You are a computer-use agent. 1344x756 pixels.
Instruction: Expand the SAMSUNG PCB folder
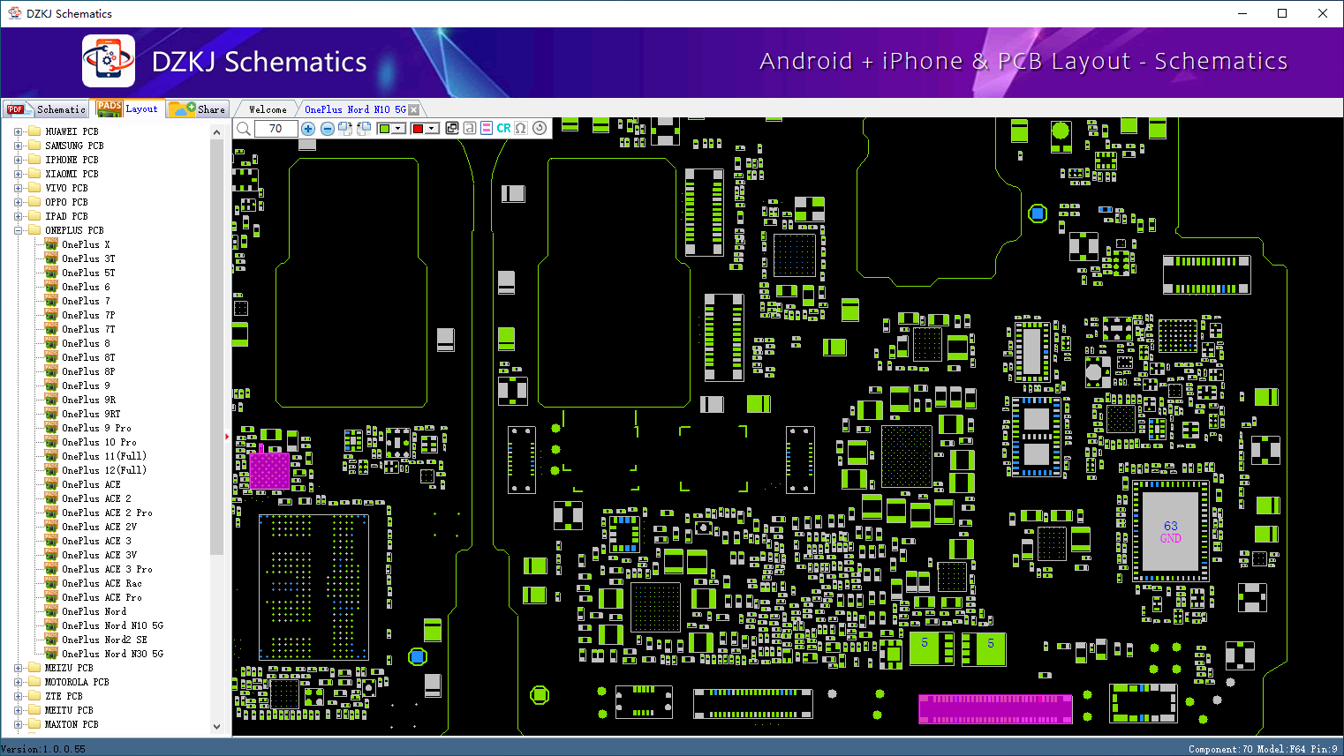click(18, 146)
